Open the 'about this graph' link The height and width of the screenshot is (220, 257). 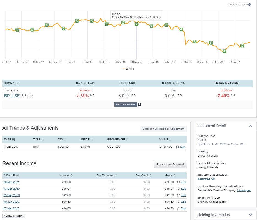(x=238, y=5)
